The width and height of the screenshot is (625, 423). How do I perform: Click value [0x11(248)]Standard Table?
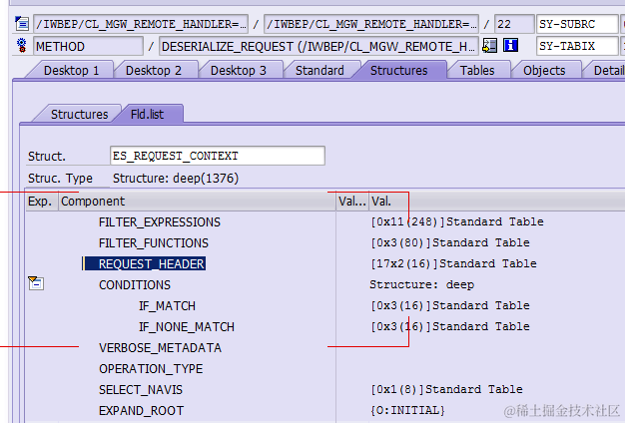457,221
